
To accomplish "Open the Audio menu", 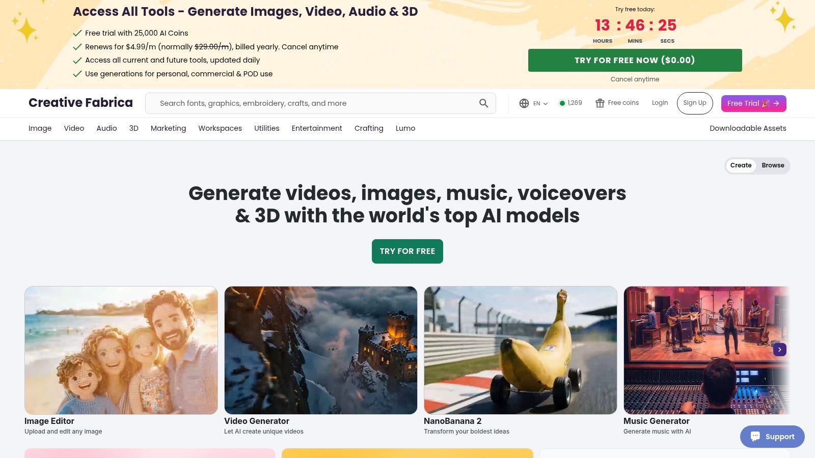I will 106,128.
